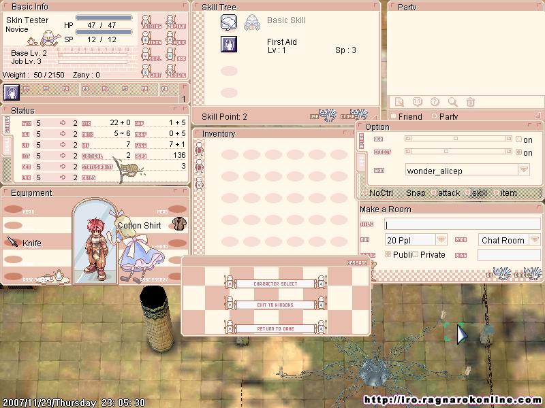The height and width of the screenshot is (408, 545).
Task: Click the room TITLE input field
Action: coord(463,224)
